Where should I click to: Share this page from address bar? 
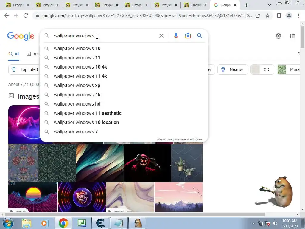(258, 16)
